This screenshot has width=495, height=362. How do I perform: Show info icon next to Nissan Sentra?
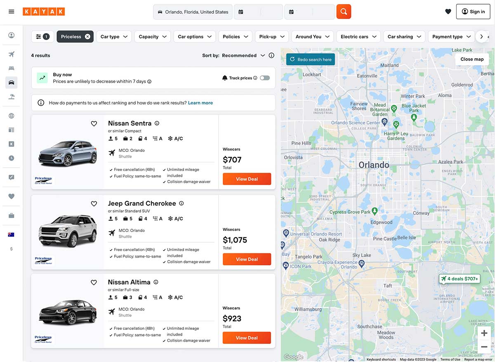point(157,123)
